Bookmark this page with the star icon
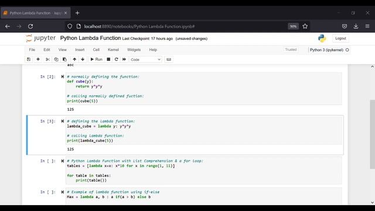The image size is (375, 211). [305, 26]
